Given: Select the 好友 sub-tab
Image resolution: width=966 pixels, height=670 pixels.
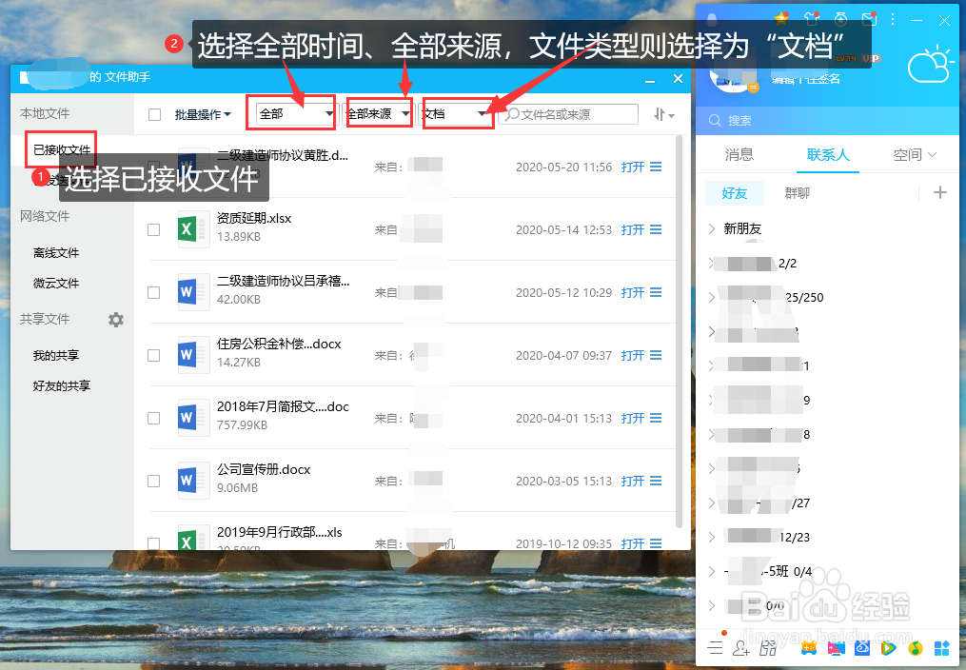Looking at the screenshot, I should tap(735, 193).
